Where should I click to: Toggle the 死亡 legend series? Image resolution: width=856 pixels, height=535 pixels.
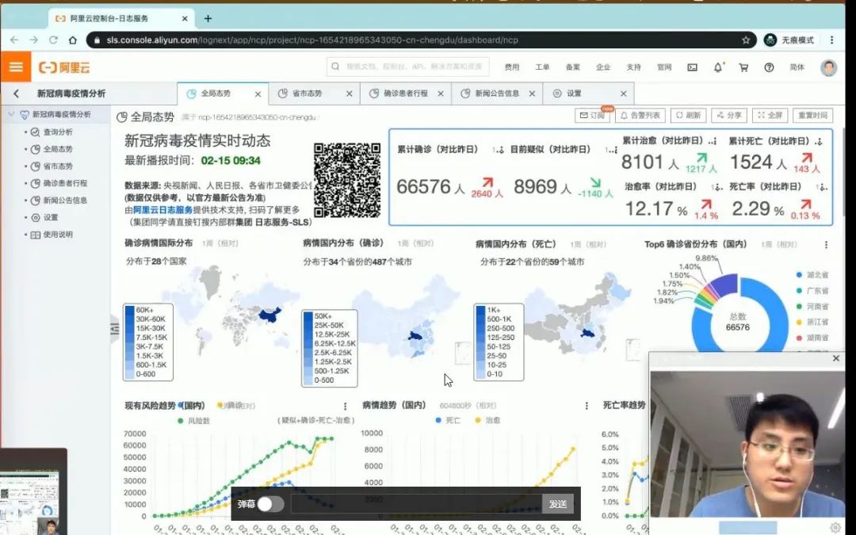tap(448, 420)
